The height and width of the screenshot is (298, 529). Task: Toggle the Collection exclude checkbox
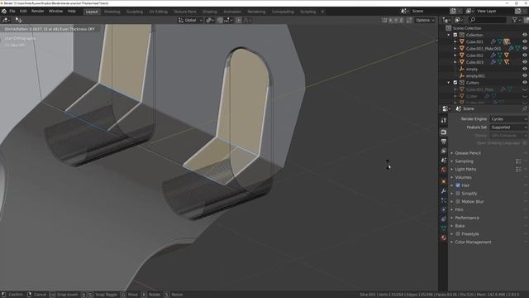pos(455,35)
